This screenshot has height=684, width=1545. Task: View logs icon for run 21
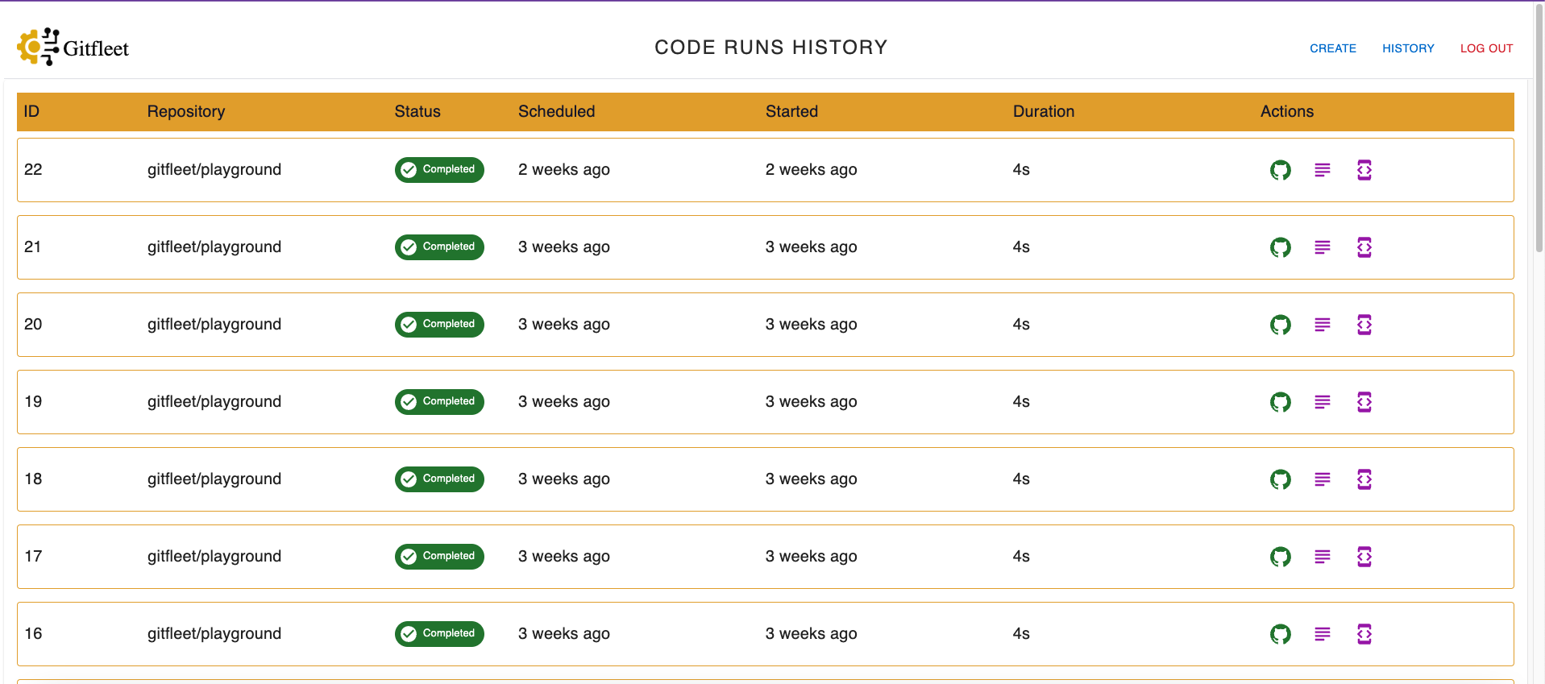point(1322,247)
